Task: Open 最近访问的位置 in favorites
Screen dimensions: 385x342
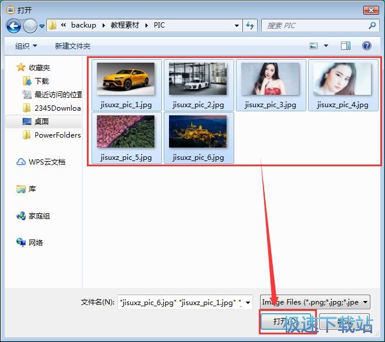Action: (59, 94)
